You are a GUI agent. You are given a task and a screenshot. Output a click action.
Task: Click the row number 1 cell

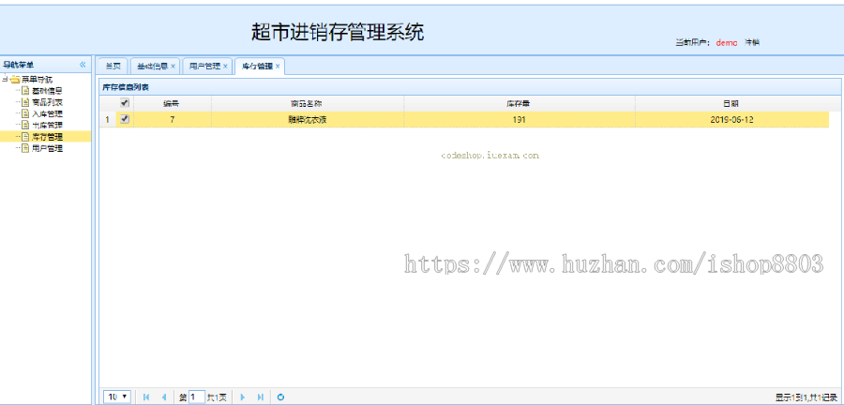[x=107, y=120]
